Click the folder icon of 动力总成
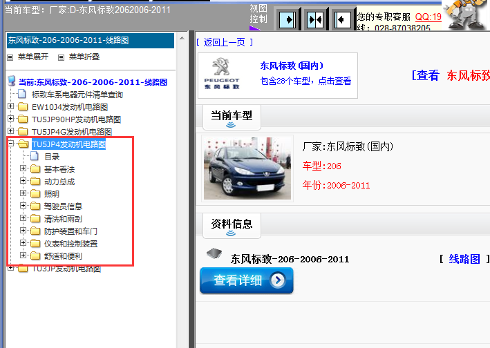 (x=35, y=182)
